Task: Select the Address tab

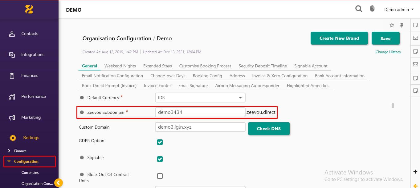Action: 237,76
